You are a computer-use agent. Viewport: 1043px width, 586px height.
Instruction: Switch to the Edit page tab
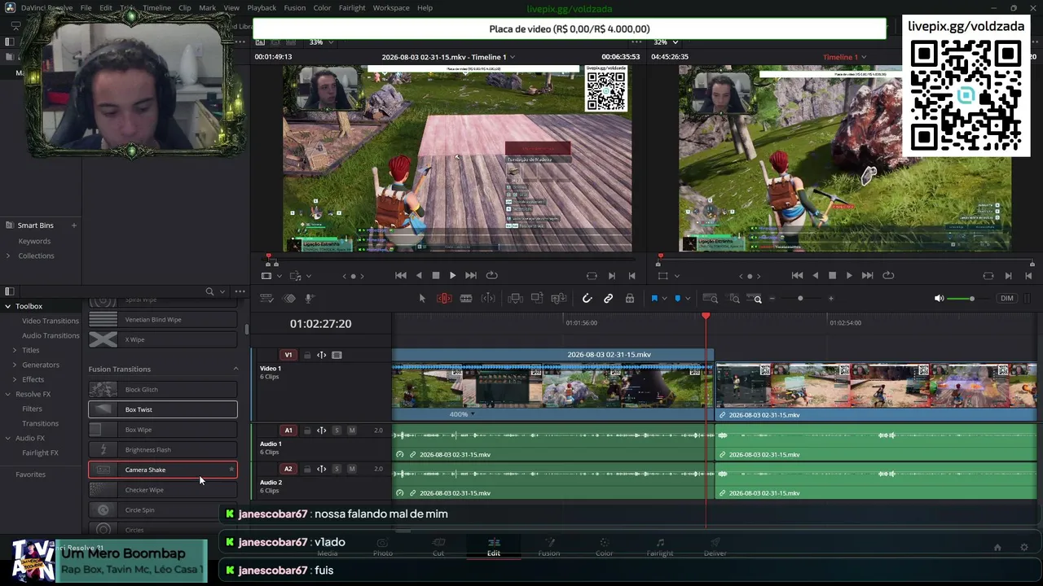pos(494,548)
